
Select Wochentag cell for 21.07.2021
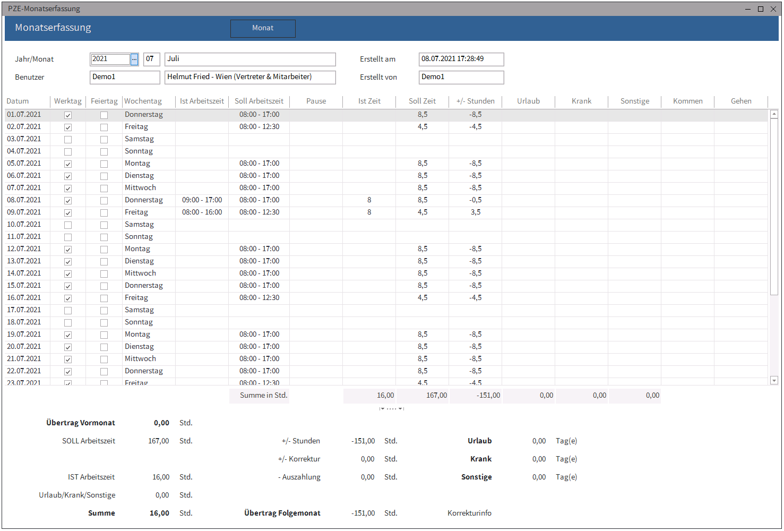[x=149, y=359]
